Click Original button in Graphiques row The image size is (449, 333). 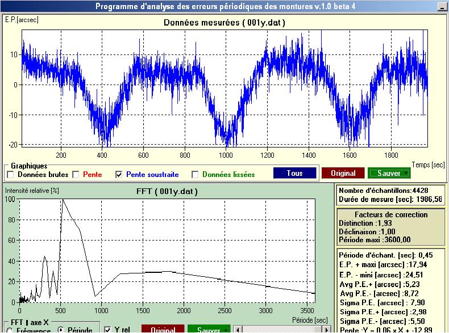[343, 173]
